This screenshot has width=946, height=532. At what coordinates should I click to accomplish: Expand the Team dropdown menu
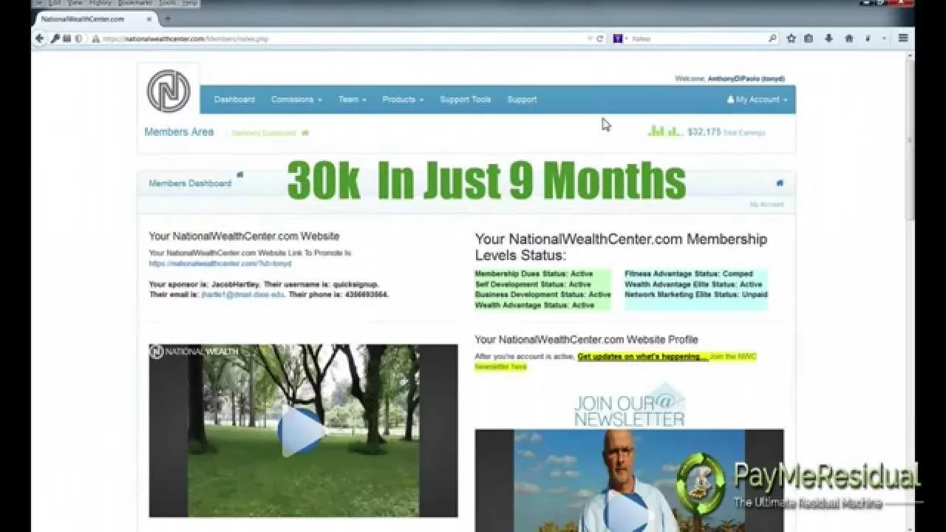tap(353, 100)
